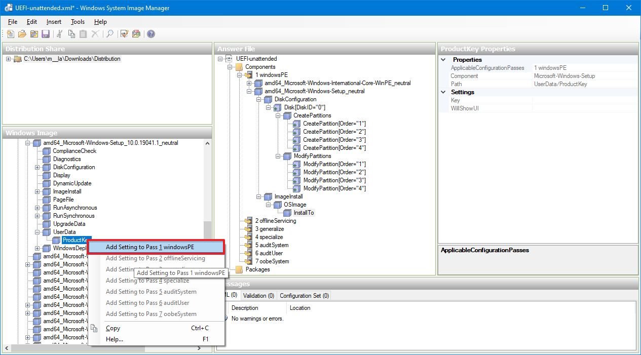Click the Components folder icon in Answer File
This screenshot has width=641, height=355.
point(239,67)
